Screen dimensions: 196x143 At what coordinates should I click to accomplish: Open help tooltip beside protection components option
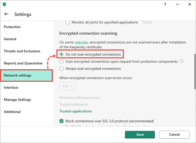(x=181, y=61)
